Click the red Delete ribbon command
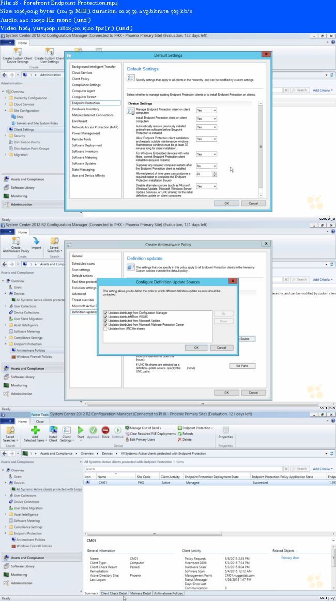Viewport: 336px width, 601px height. (185, 439)
